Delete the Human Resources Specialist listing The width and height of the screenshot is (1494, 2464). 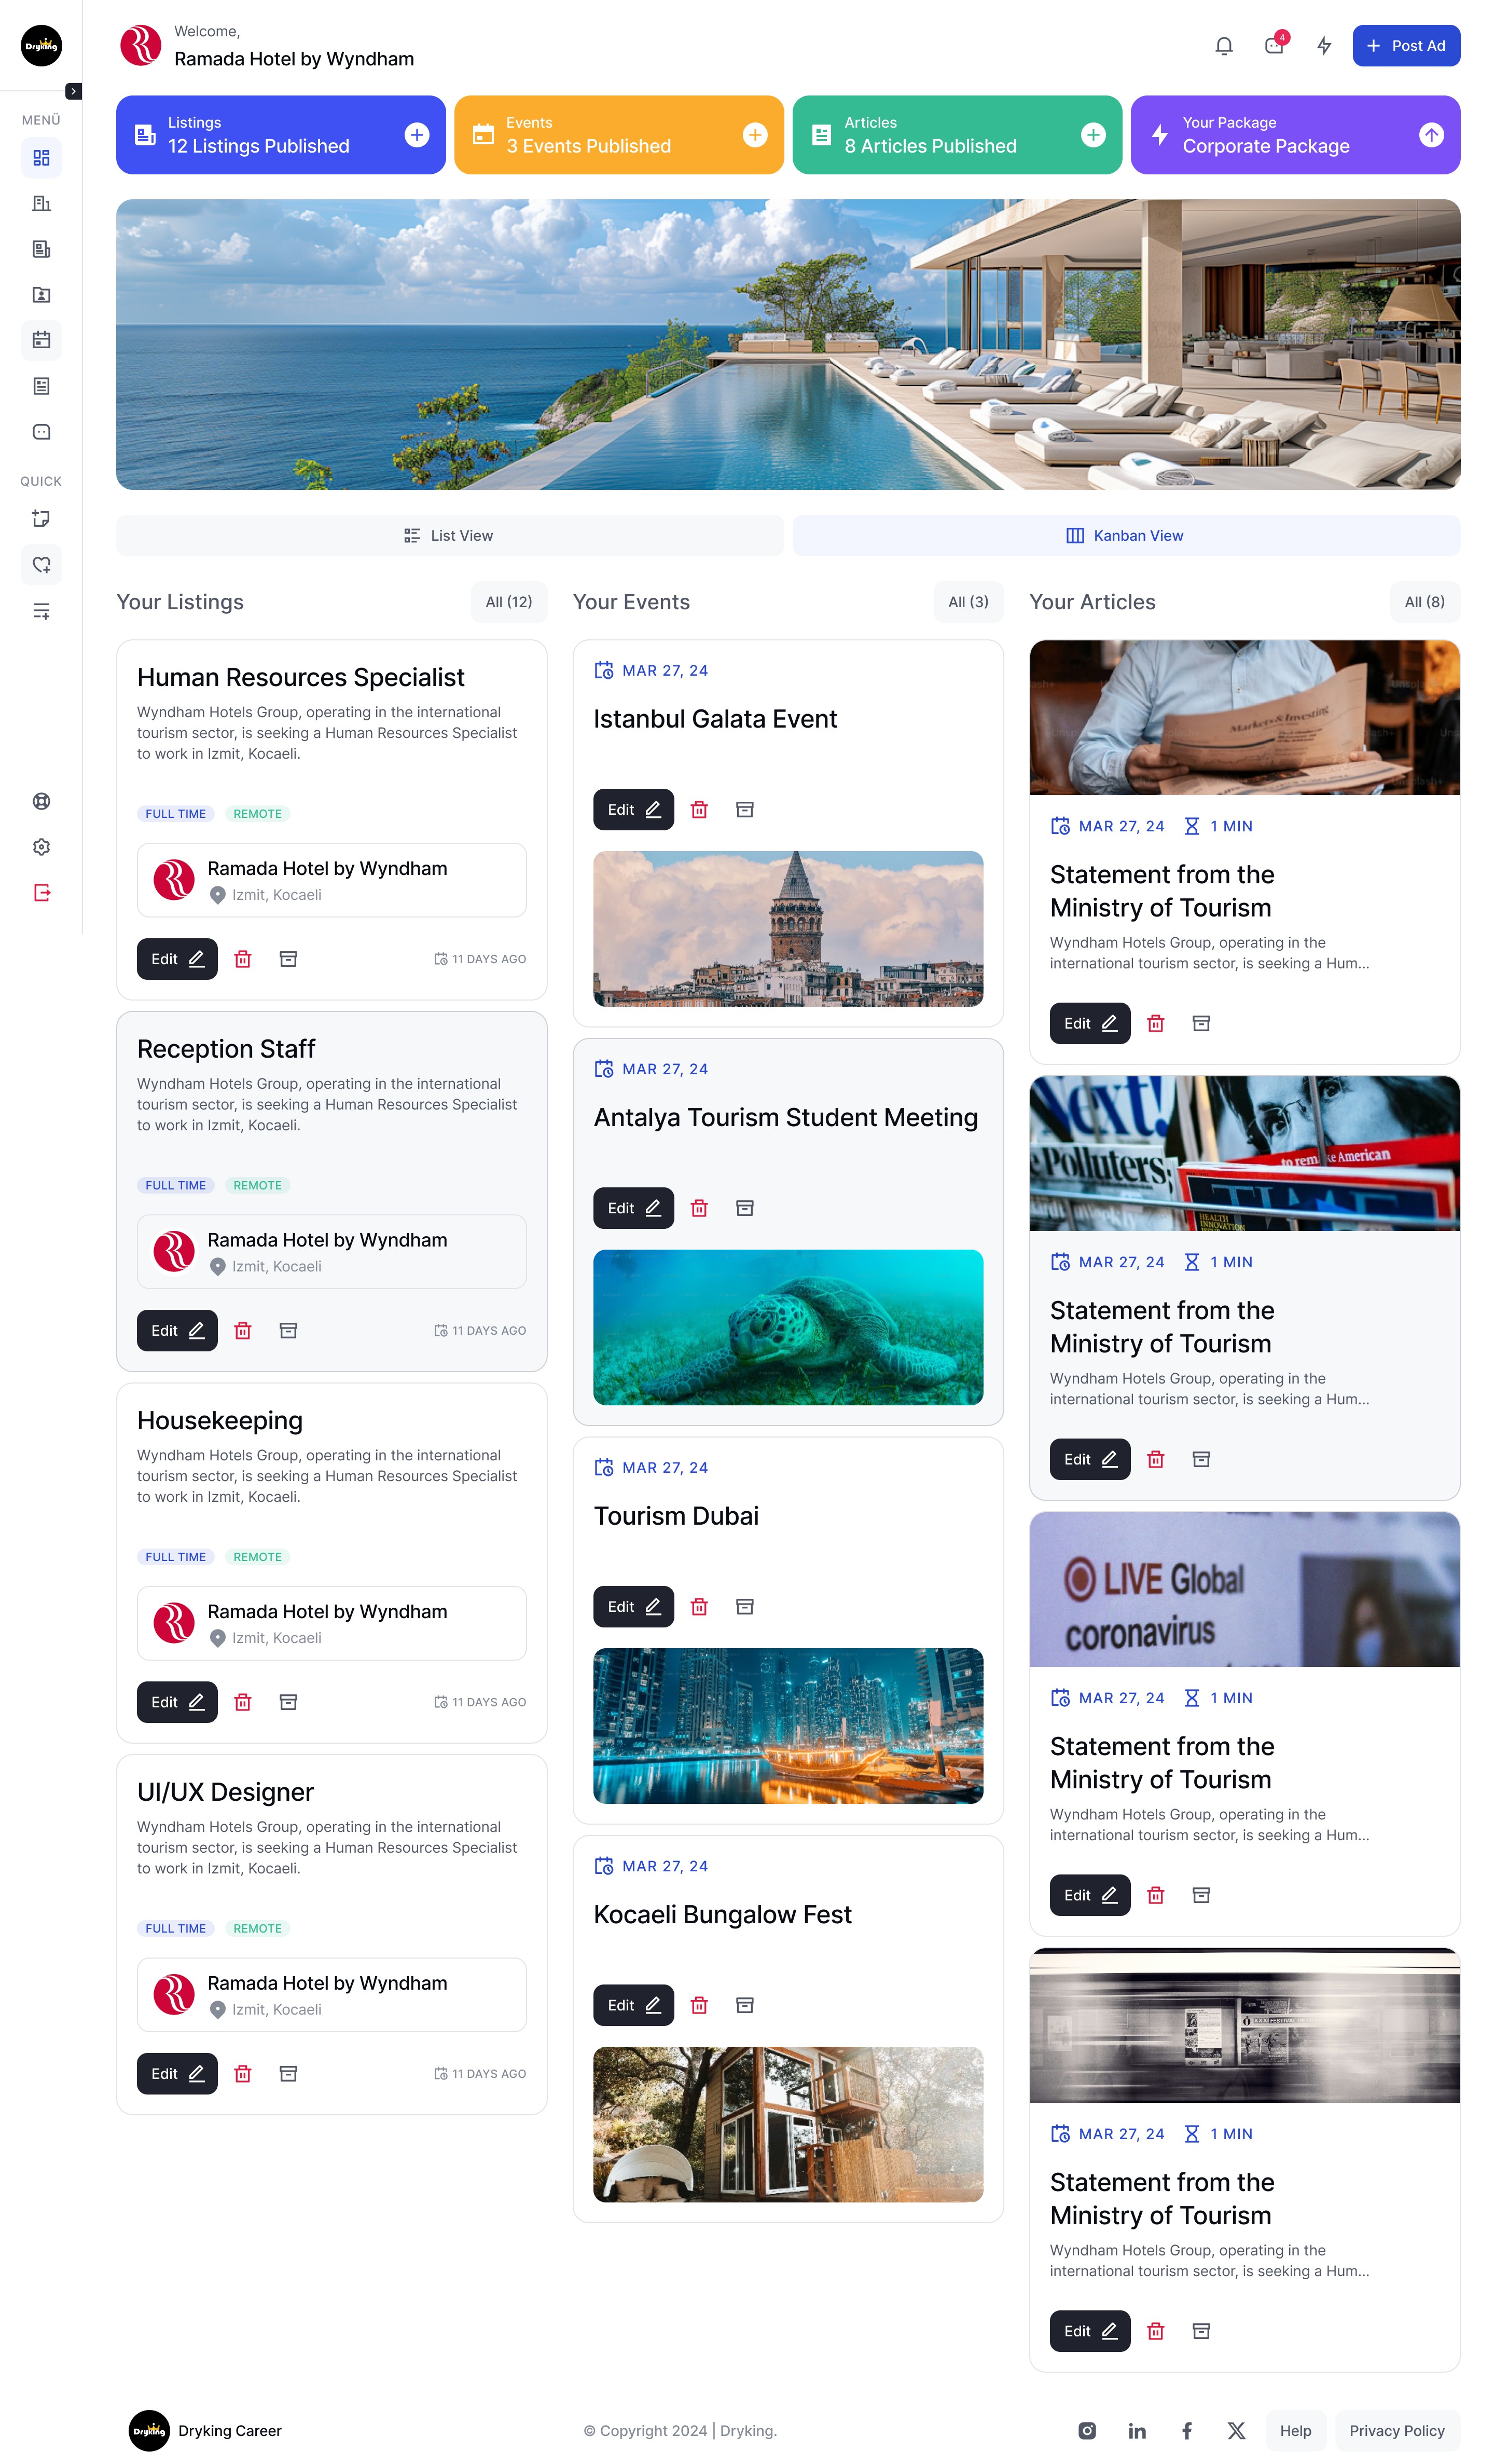coord(243,959)
